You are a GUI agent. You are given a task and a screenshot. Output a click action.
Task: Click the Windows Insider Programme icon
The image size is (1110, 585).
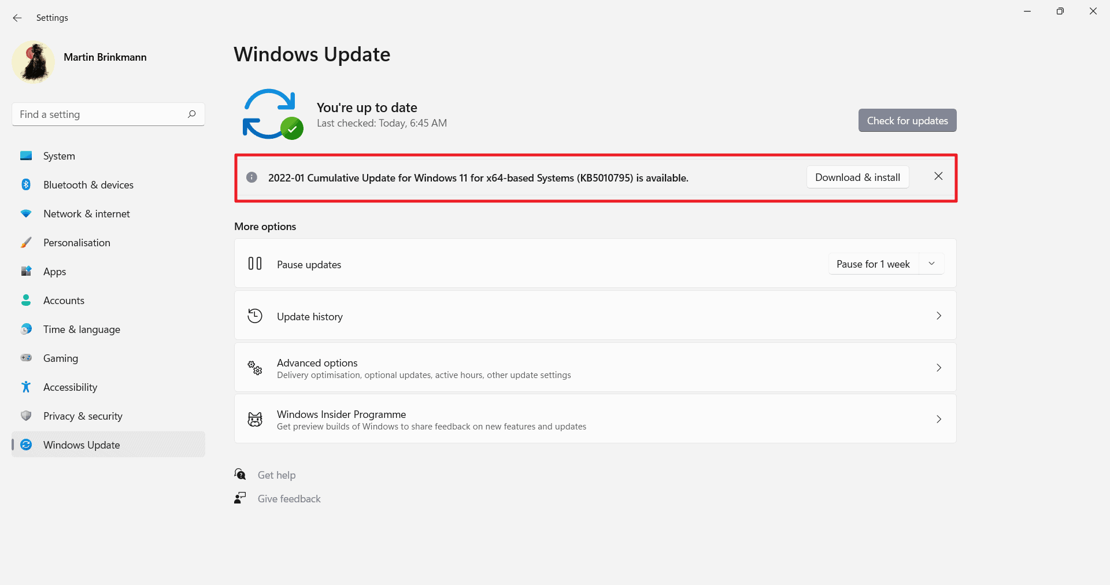click(x=254, y=419)
